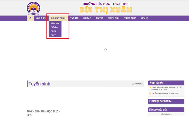The image size is (189, 120).
Task: Click the flame icon beside Tin nổi bật
Action: [150, 83]
